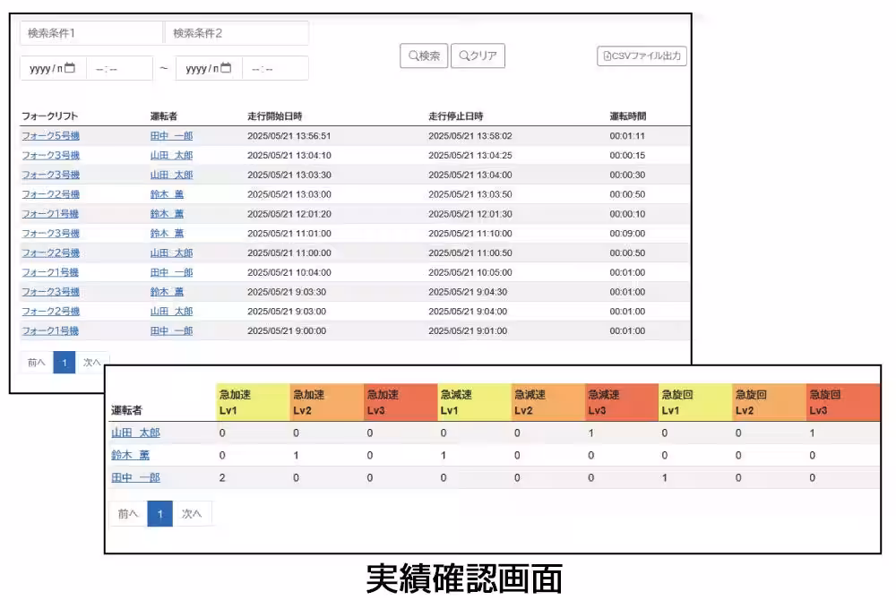Click the calendar icon in end date field
The image size is (896, 600).
click(226, 68)
